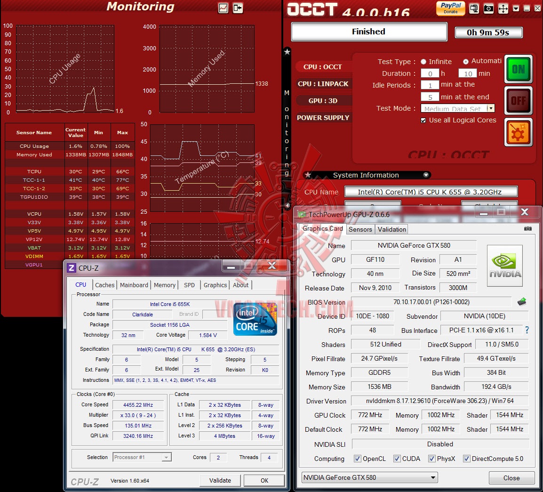Open the Validation tab in GPU-Z
543x492 pixels.
point(391,229)
